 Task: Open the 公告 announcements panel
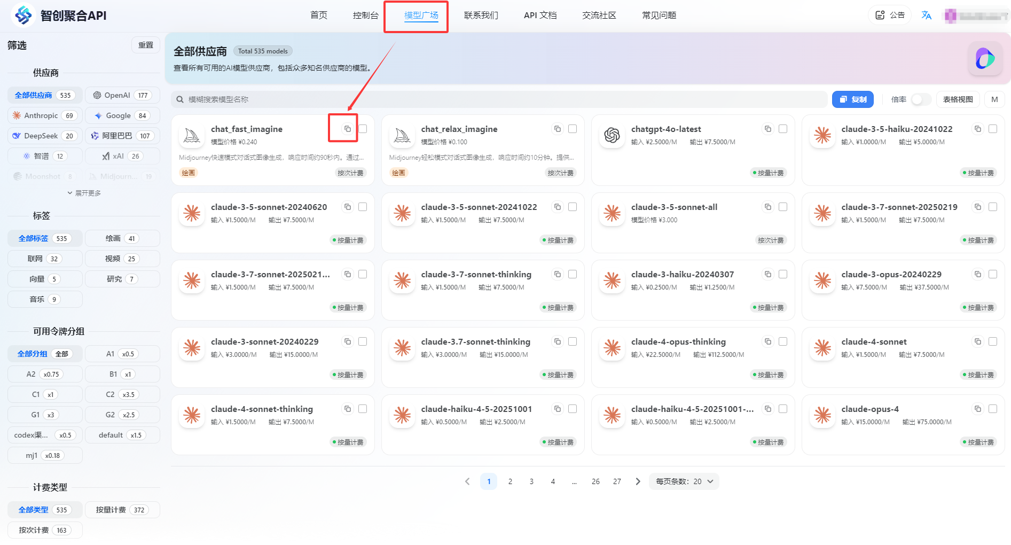coord(889,15)
